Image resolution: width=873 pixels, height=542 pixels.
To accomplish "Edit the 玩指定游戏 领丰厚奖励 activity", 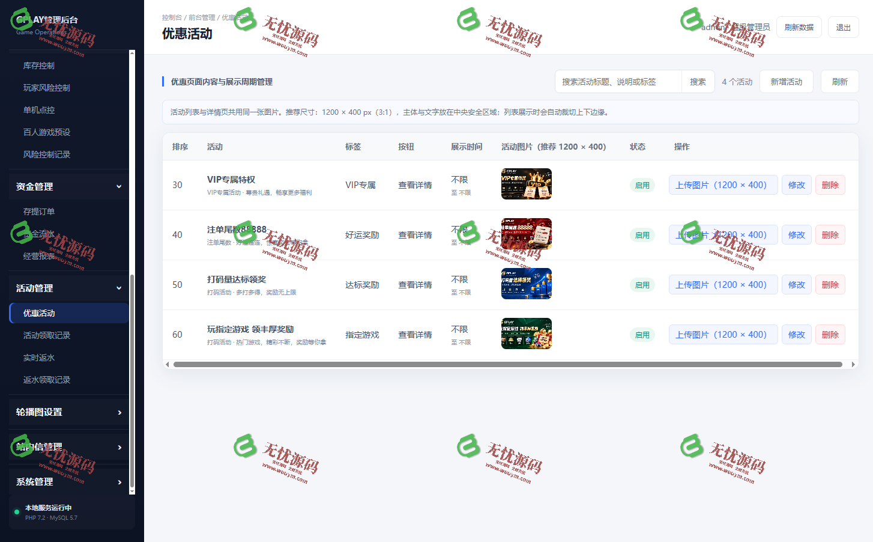I will pos(796,335).
